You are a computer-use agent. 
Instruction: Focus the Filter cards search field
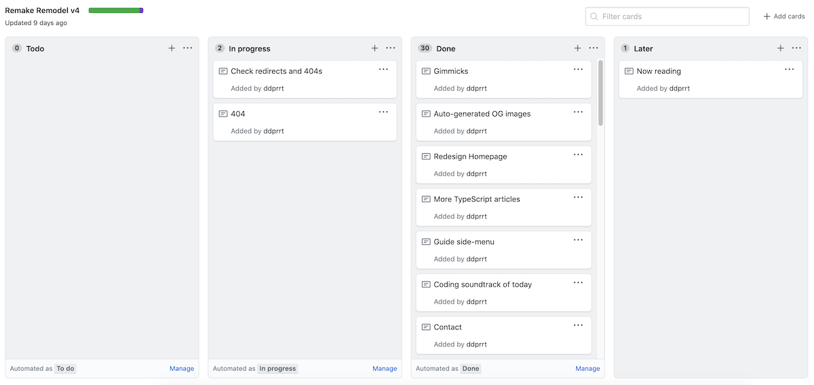tap(667, 16)
